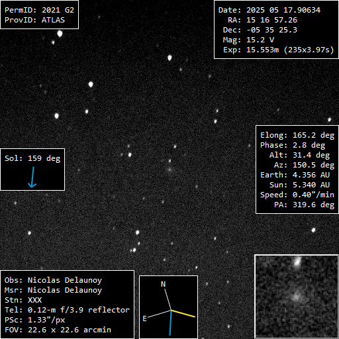Viewport: 339px width, 339px height.
Task: Click the Exp 15.553m exposure line
Action: click(x=278, y=50)
